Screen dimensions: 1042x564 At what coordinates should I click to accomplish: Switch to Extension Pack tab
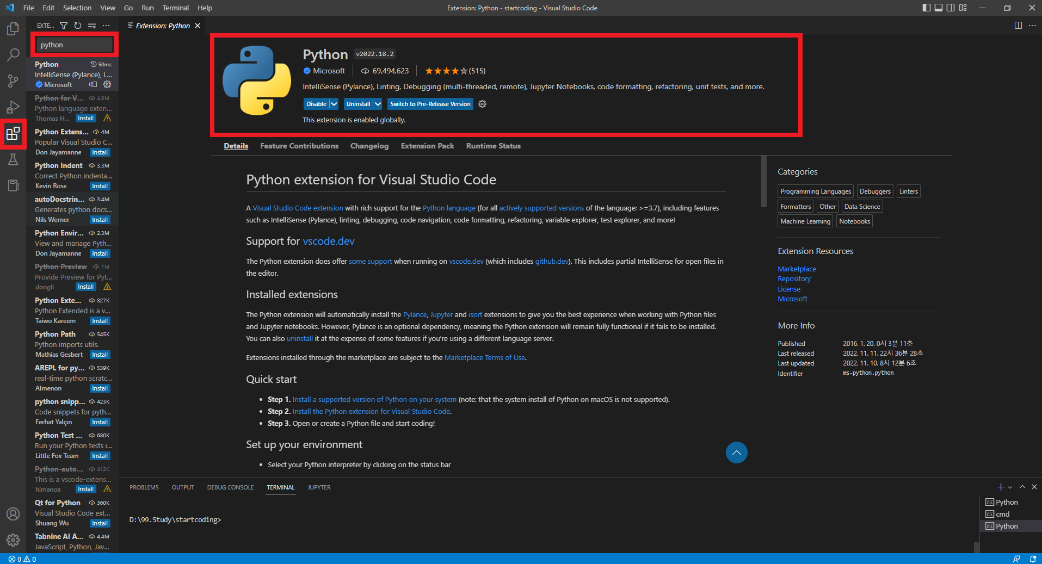point(428,146)
